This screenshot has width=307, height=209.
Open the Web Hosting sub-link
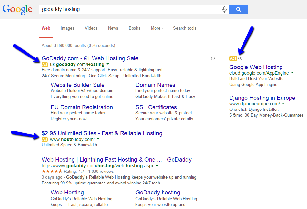[67, 193]
